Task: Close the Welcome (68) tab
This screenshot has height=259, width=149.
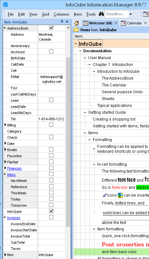Action: (116, 23)
